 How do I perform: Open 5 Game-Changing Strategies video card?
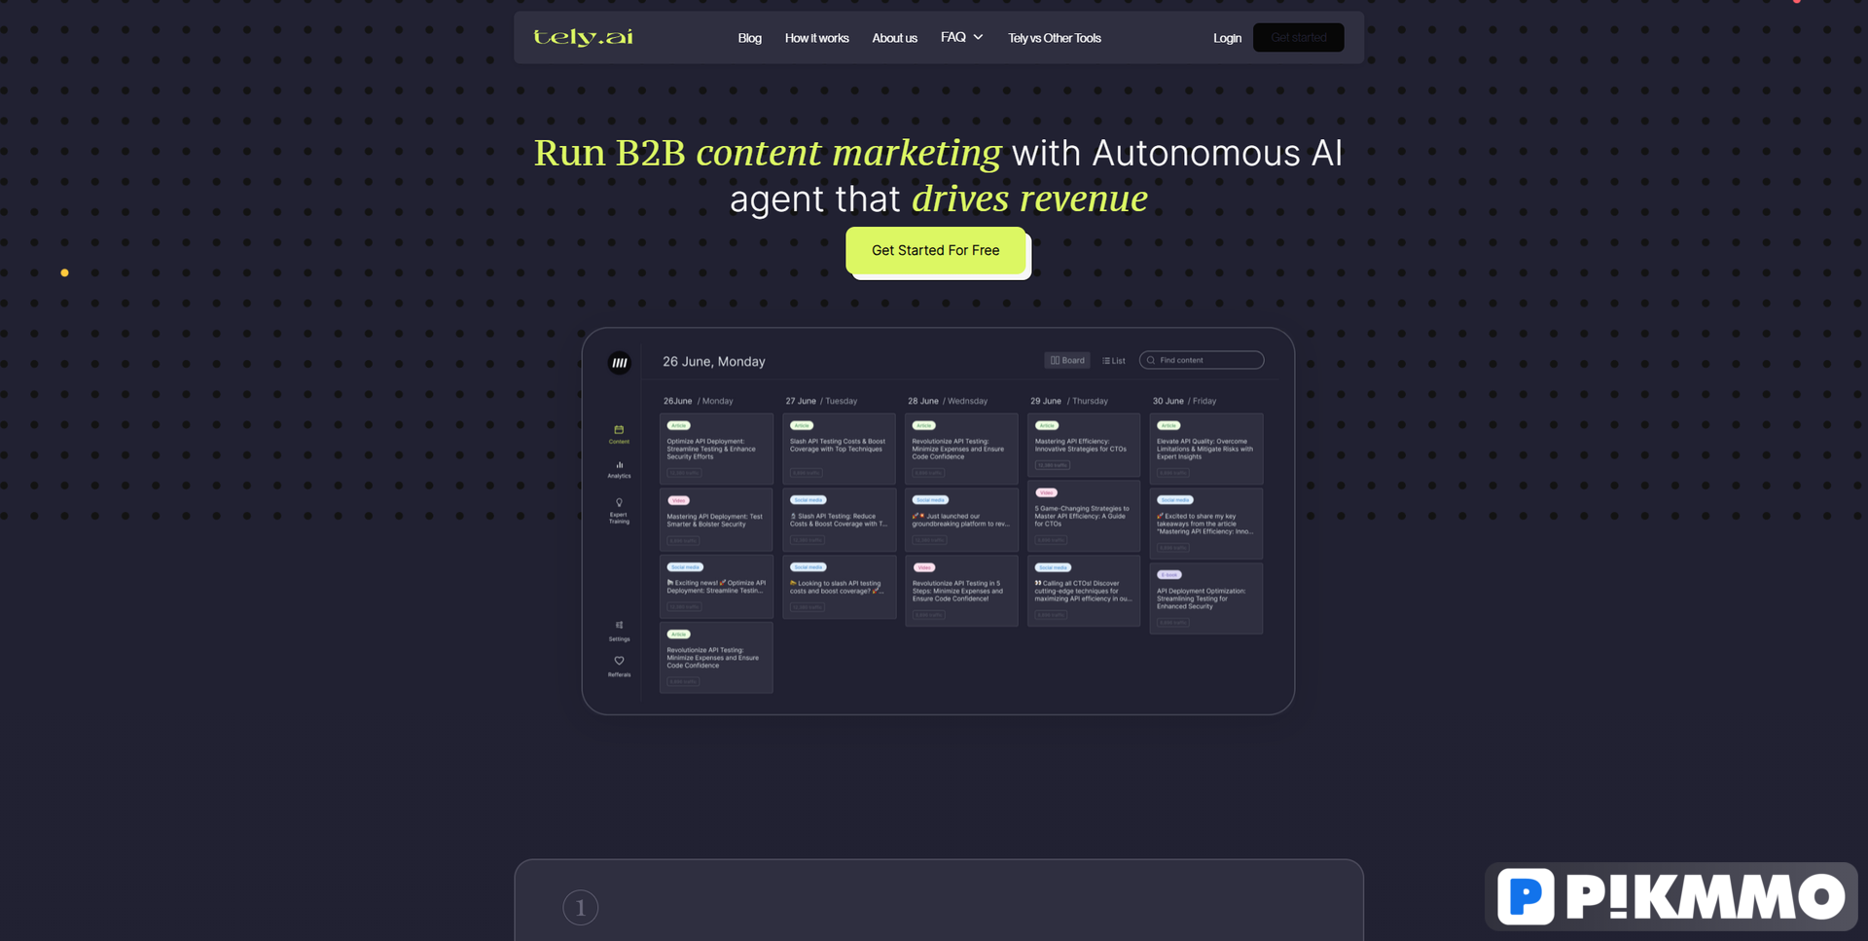click(x=1084, y=516)
